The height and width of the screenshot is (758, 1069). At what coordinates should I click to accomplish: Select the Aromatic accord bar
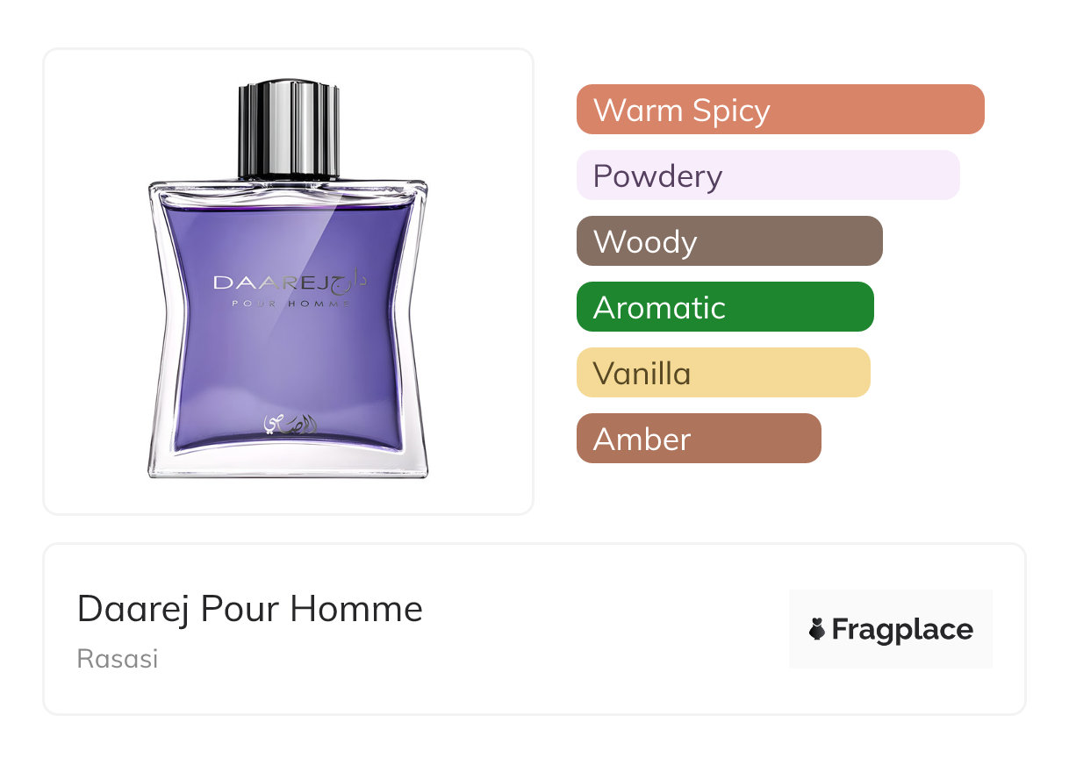[x=725, y=307]
